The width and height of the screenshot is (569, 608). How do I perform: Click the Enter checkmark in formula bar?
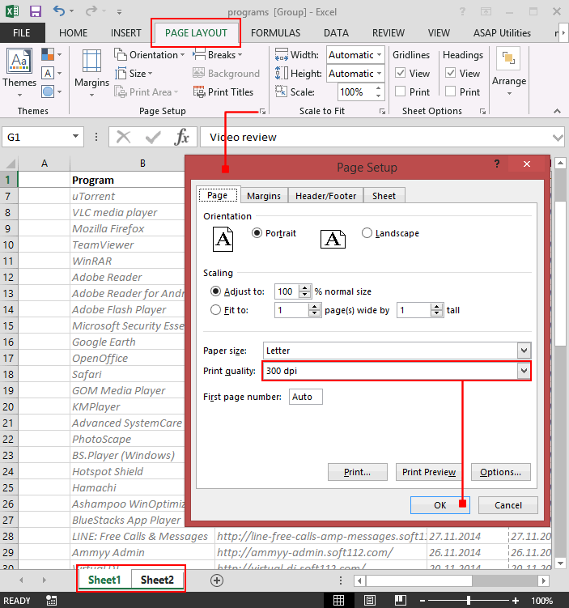[153, 137]
